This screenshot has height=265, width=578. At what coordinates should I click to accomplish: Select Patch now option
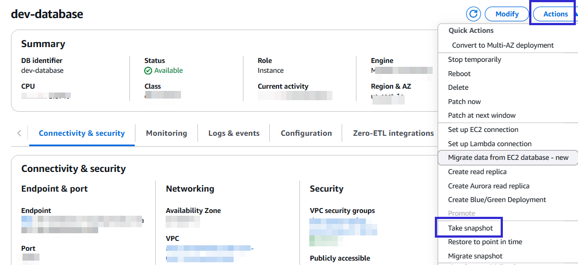pos(464,102)
